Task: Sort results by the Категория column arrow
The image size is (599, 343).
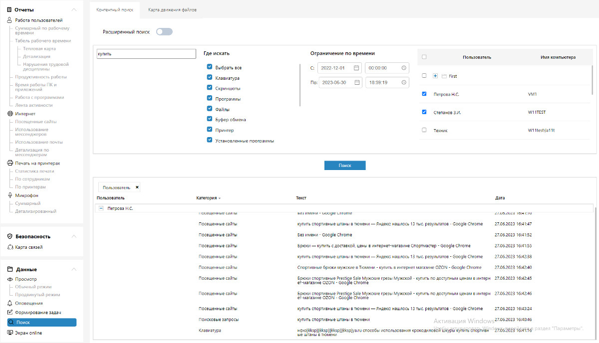Action: (x=220, y=198)
